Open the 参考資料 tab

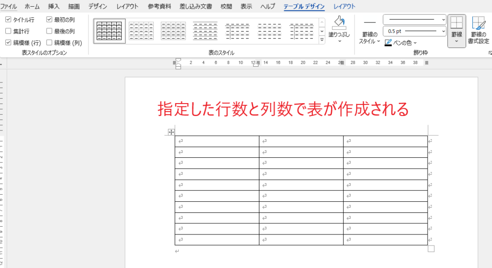tap(160, 6)
